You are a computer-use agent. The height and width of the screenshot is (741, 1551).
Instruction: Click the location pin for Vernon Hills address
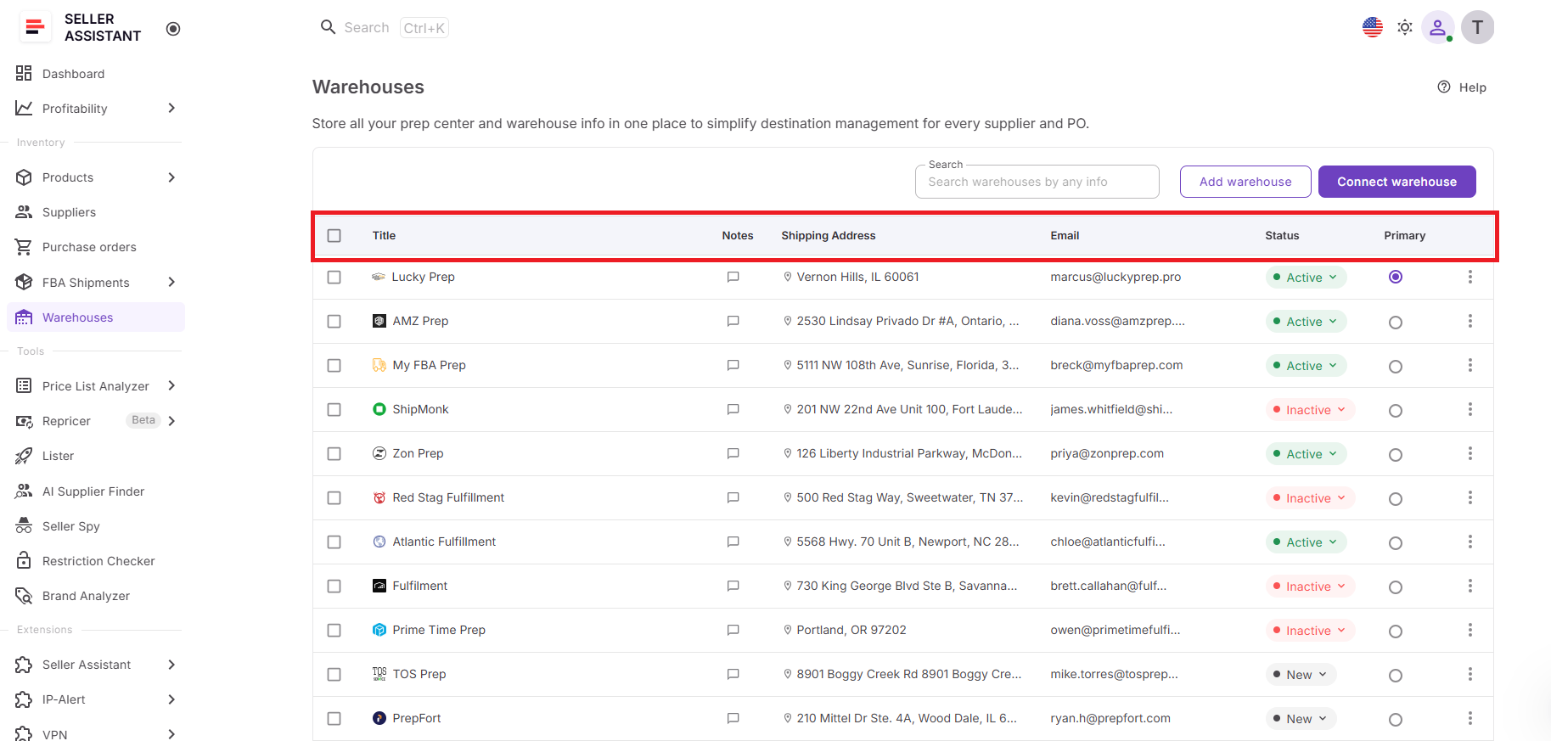coord(788,277)
